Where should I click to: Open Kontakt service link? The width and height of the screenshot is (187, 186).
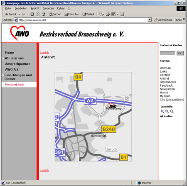165,75
